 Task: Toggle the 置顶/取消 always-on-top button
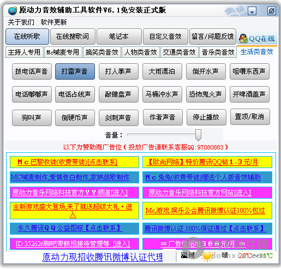[250, 117]
